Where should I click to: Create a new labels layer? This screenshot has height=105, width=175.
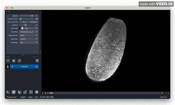coord(19,61)
